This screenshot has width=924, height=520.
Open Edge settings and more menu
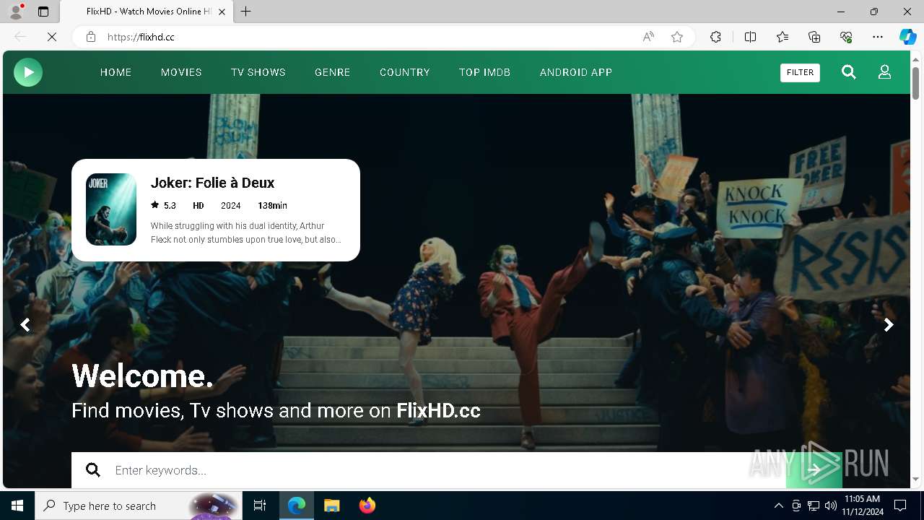coord(878,37)
